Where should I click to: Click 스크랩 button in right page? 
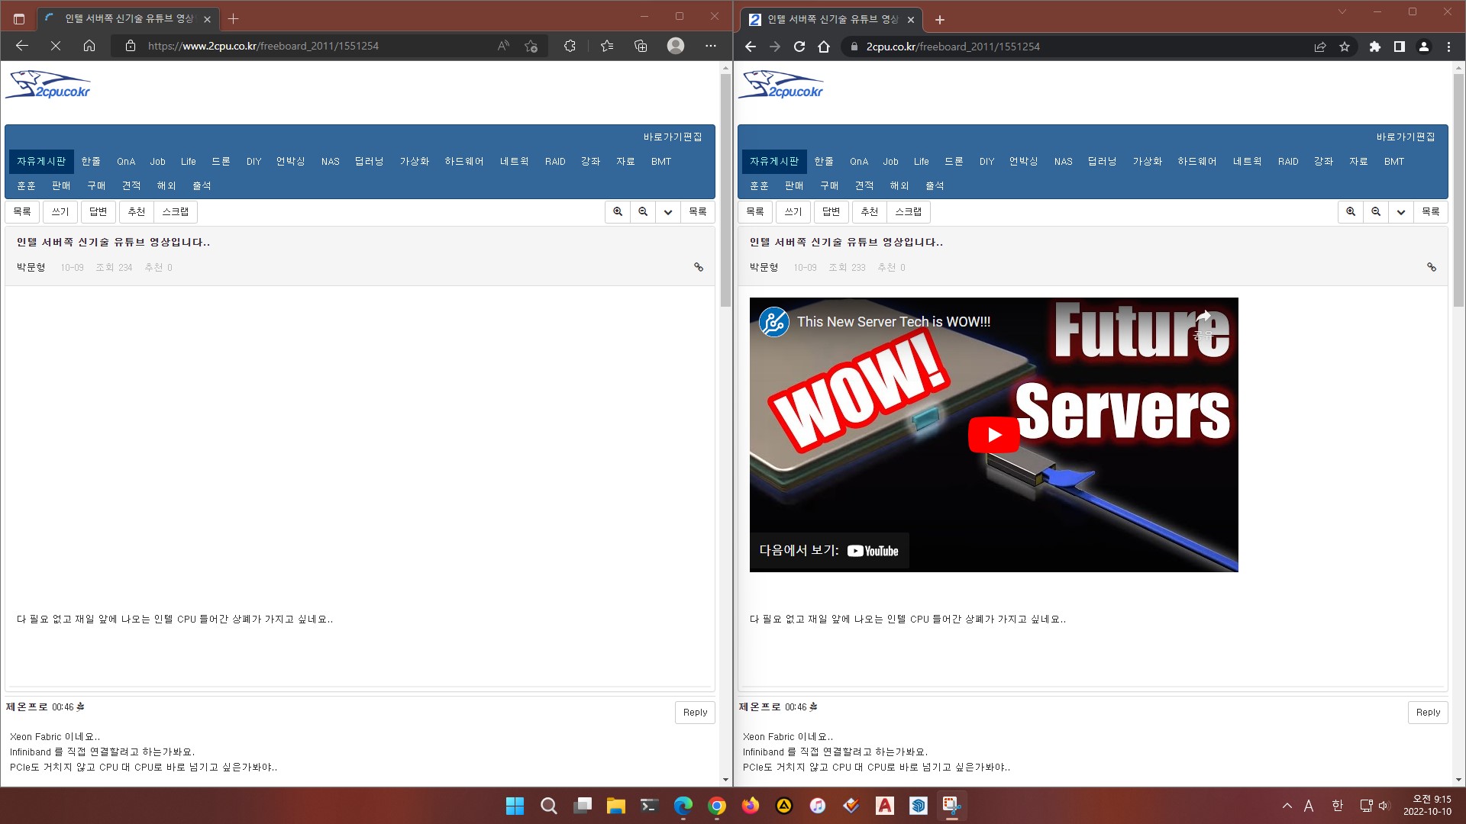point(909,211)
